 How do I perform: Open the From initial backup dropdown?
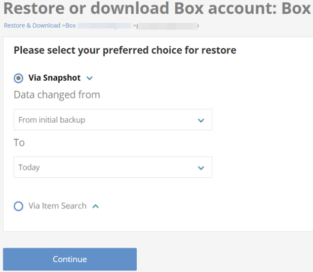click(x=113, y=120)
